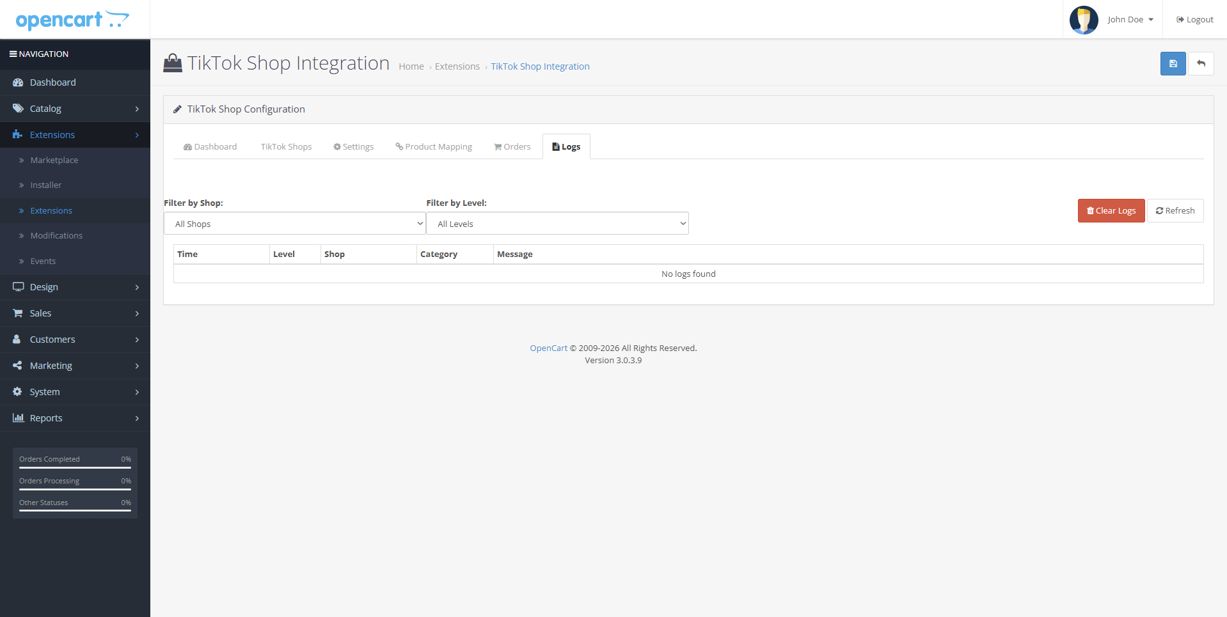Open the Filter by Shop dropdown
The image size is (1227, 617).
click(295, 224)
